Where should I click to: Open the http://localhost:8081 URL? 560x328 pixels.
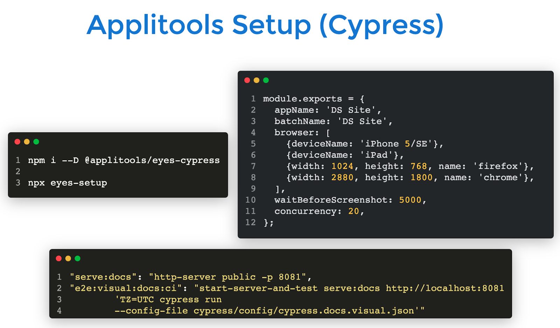coord(444,288)
